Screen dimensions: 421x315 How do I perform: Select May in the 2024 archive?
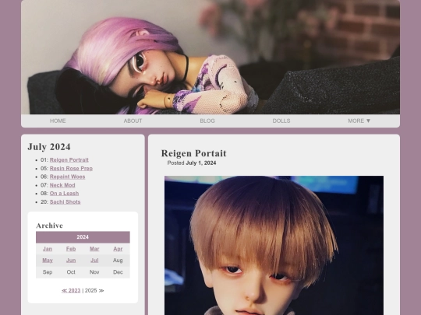[x=48, y=261]
